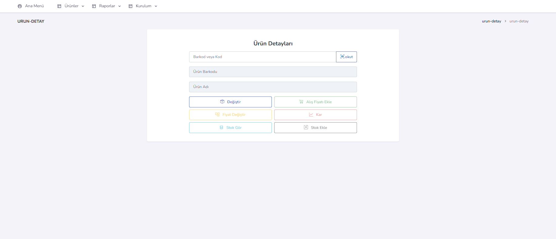
Task: Click the plus-box icon in Stok Ekle
Action: point(306,127)
